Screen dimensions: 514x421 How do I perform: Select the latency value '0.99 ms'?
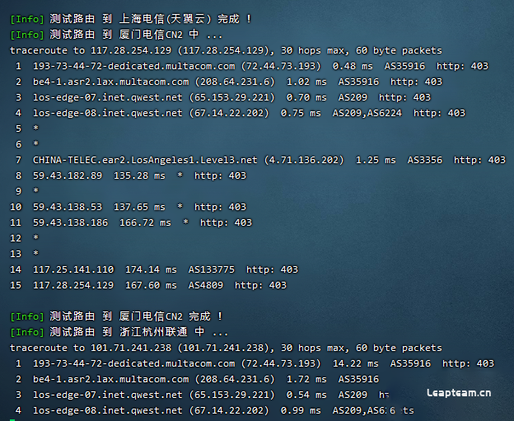301,410
